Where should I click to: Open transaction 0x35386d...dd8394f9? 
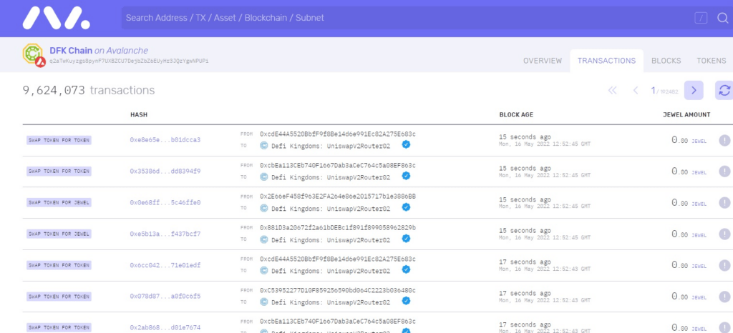click(x=165, y=172)
